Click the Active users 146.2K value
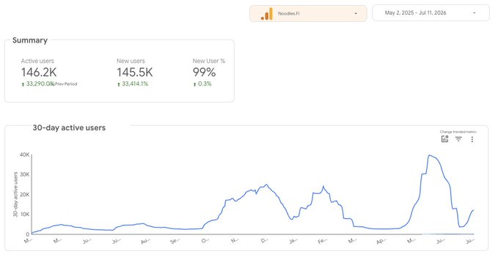The image size is (498, 265). pyautogui.click(x=39, y=72)
